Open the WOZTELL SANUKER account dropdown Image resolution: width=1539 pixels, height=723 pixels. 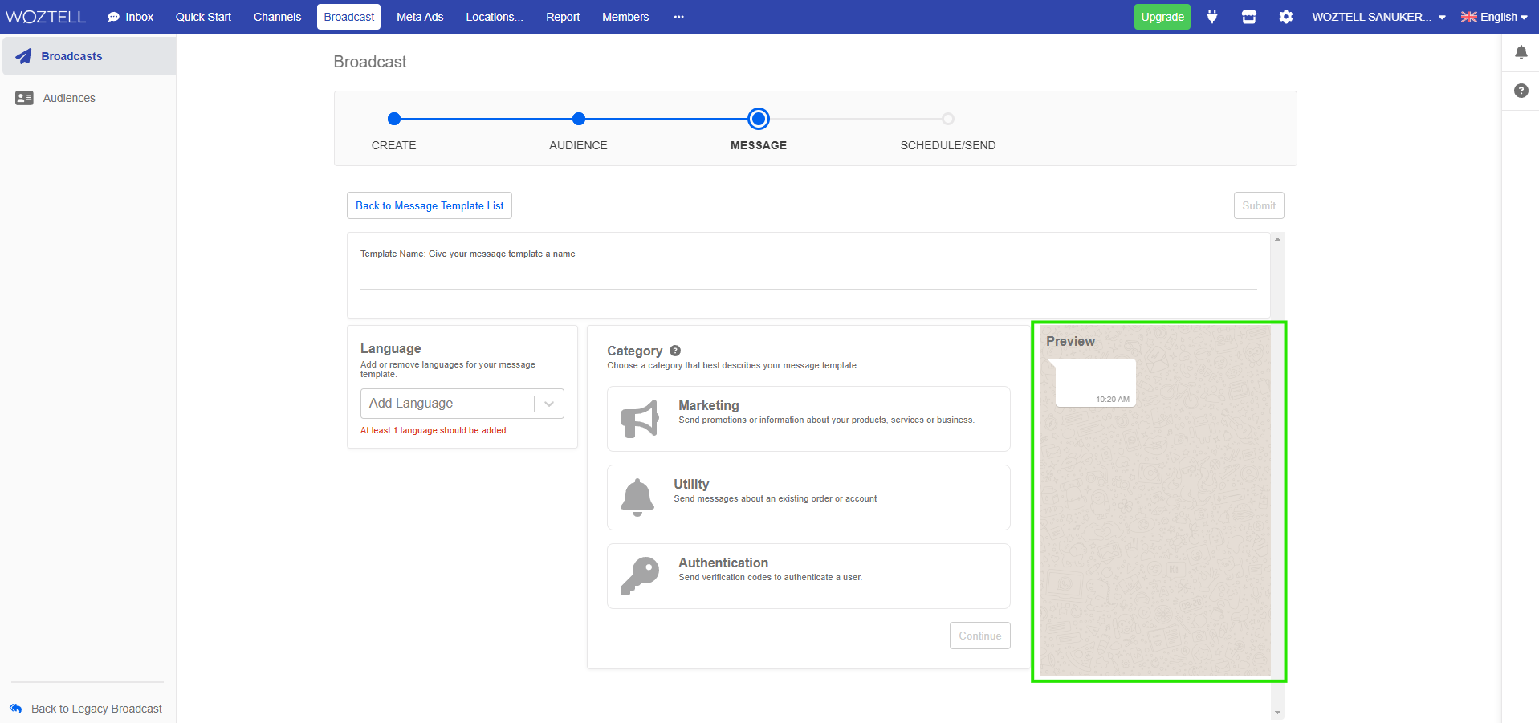[1377, 16]
